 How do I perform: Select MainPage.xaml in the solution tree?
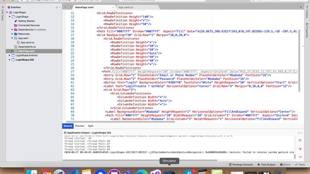[x=26, y=51]
